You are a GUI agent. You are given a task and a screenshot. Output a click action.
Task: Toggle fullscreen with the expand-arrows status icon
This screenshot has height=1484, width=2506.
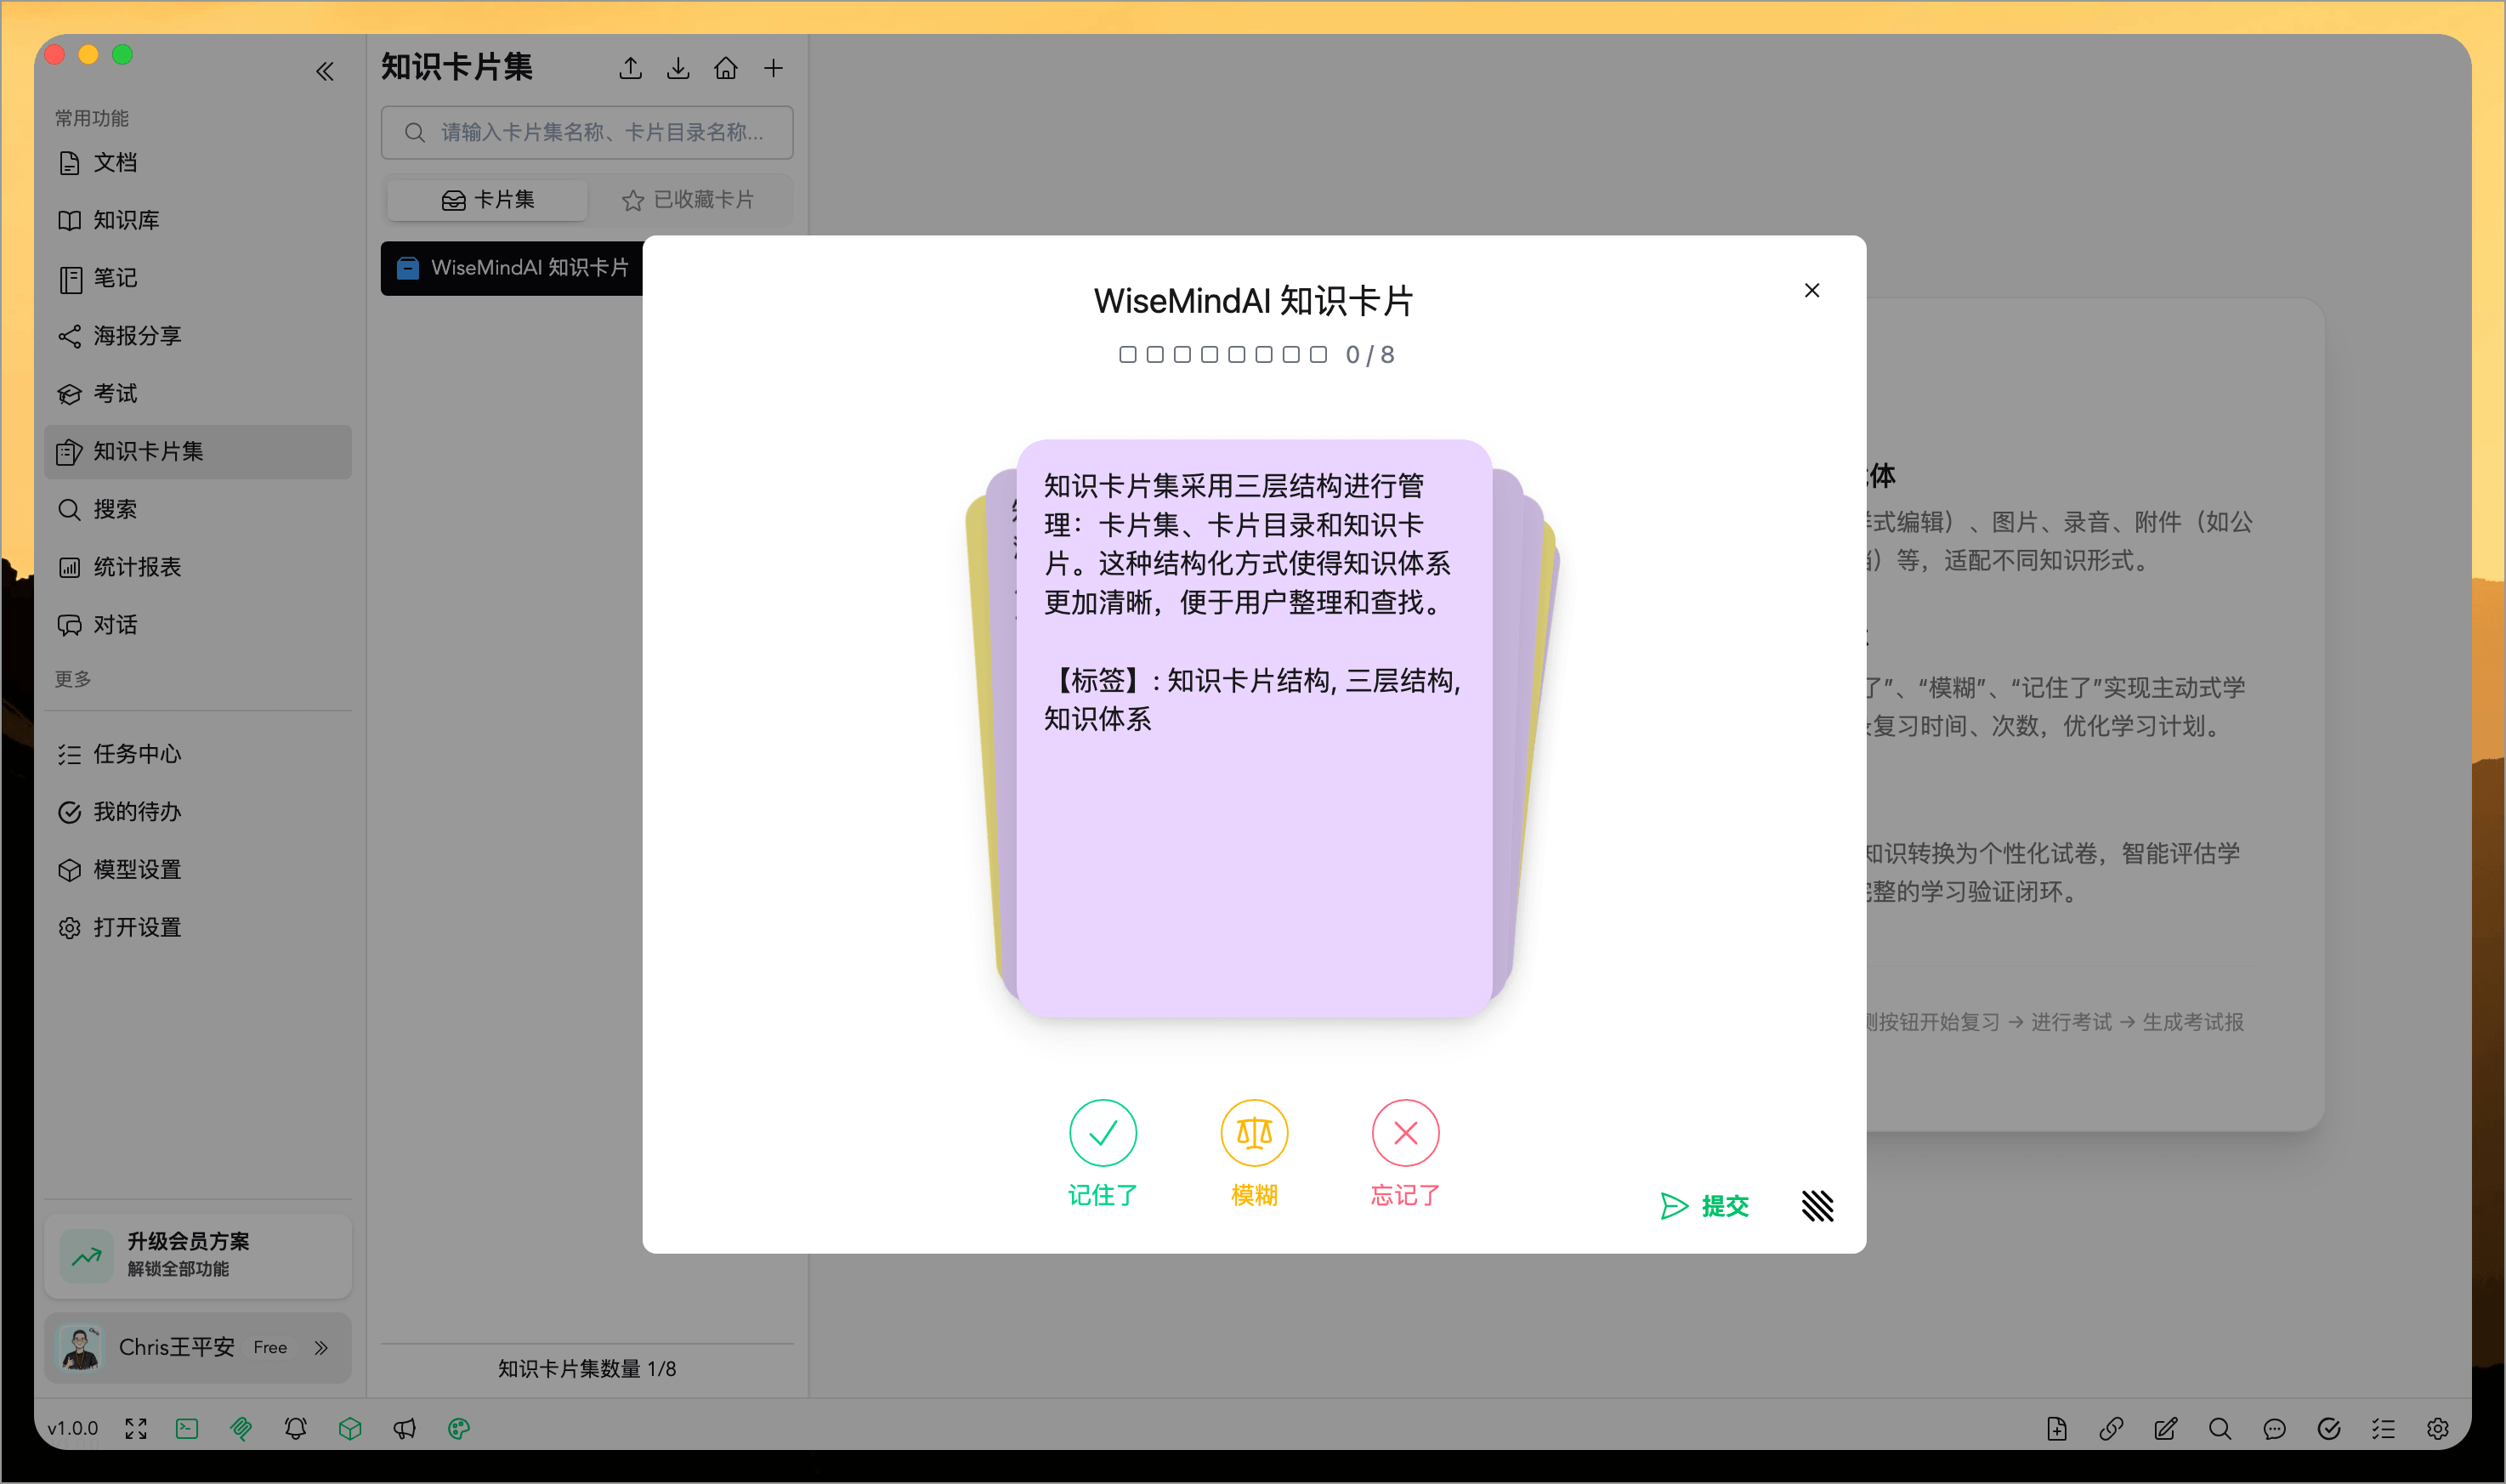pyautogui.click(x=135, y=1429)
